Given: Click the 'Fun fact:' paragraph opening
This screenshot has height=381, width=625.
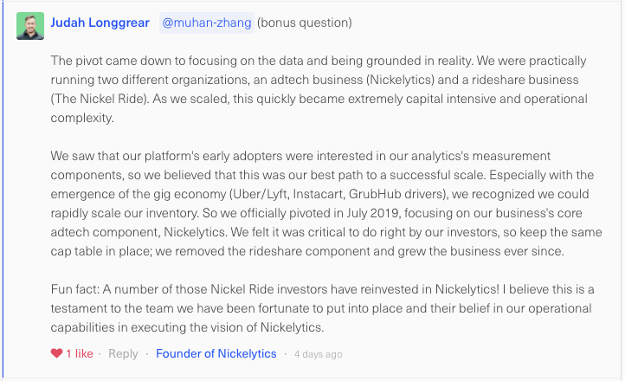Looking at the screenshot, I should [75, 289].
